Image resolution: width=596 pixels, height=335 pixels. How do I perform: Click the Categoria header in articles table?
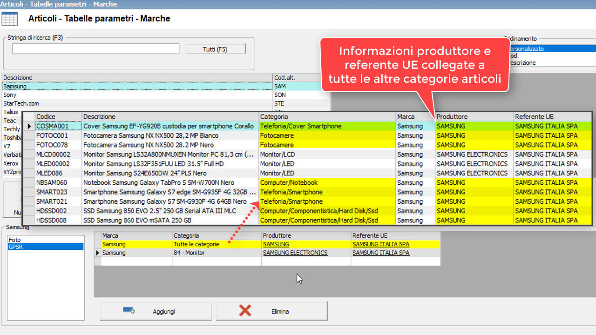pos(327,116)
